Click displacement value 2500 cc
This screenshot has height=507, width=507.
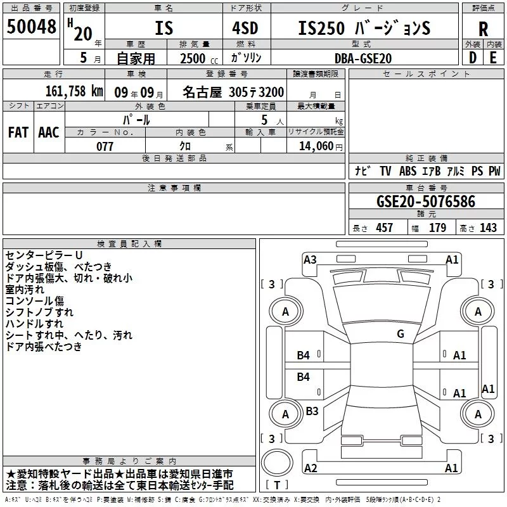point(199,58)
